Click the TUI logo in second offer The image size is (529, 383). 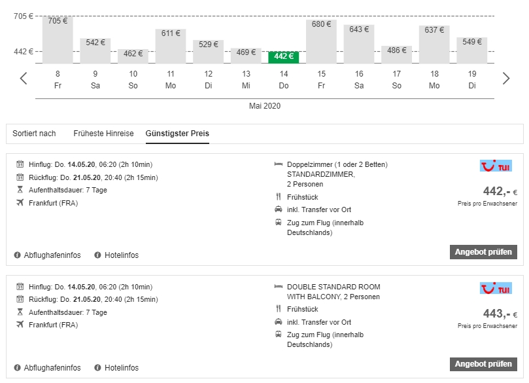tap(495, 289)
